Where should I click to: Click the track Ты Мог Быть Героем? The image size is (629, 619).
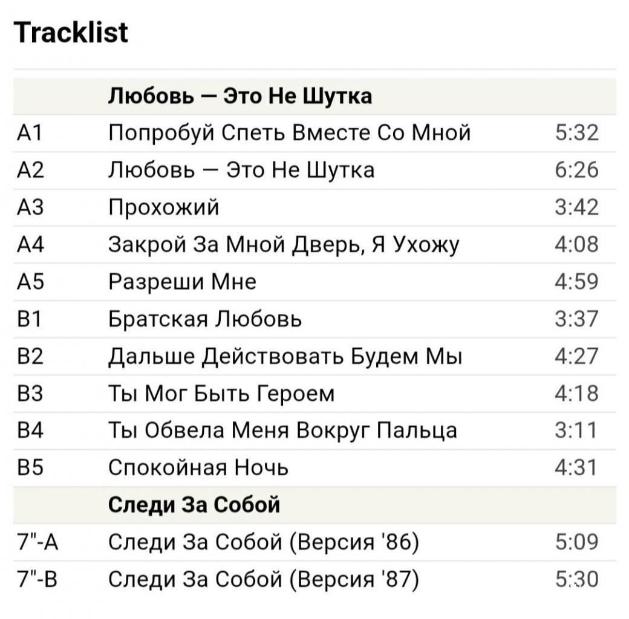(x=221, y=394)
